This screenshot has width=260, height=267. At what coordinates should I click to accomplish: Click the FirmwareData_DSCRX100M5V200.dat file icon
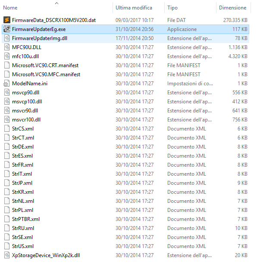[6, 20]
